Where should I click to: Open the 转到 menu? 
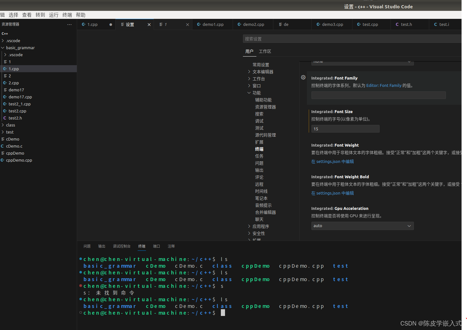click(40, 15)
